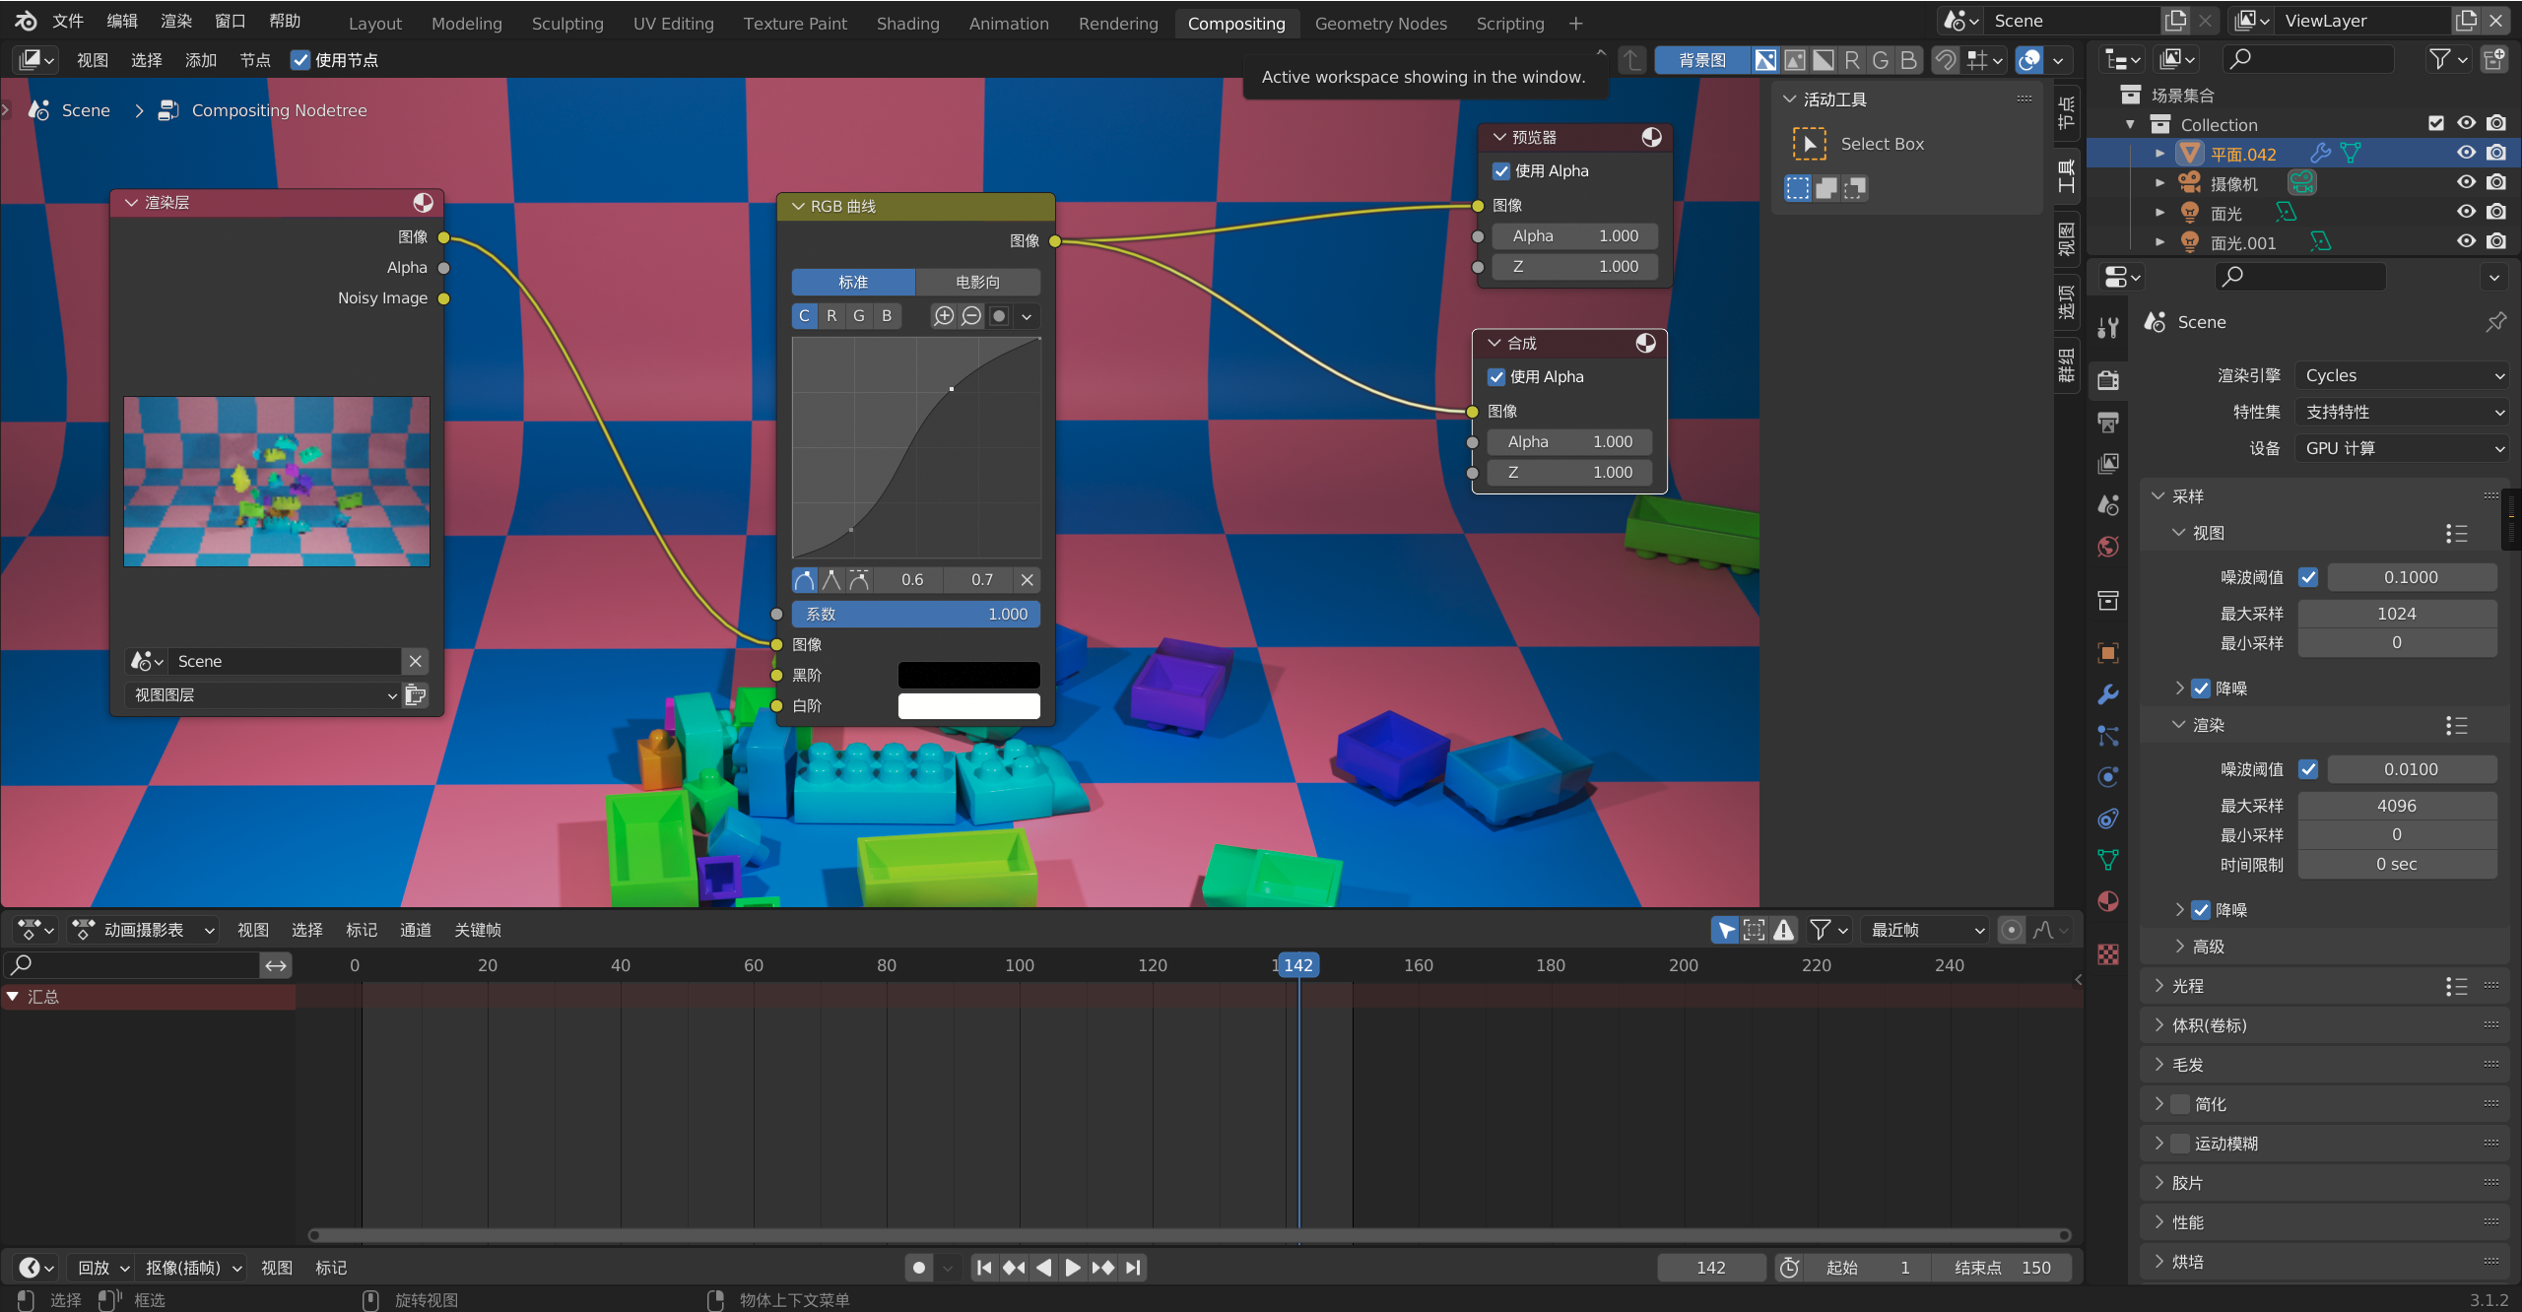Expand the Motion Blur 运动模糊 panel
The image size is (2522, 1312).
coord(2158,1144)
